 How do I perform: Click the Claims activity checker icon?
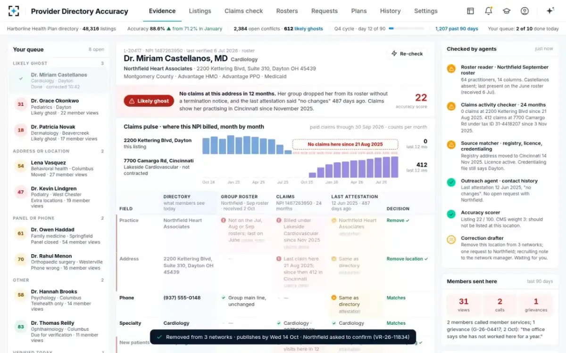(451, 106)
